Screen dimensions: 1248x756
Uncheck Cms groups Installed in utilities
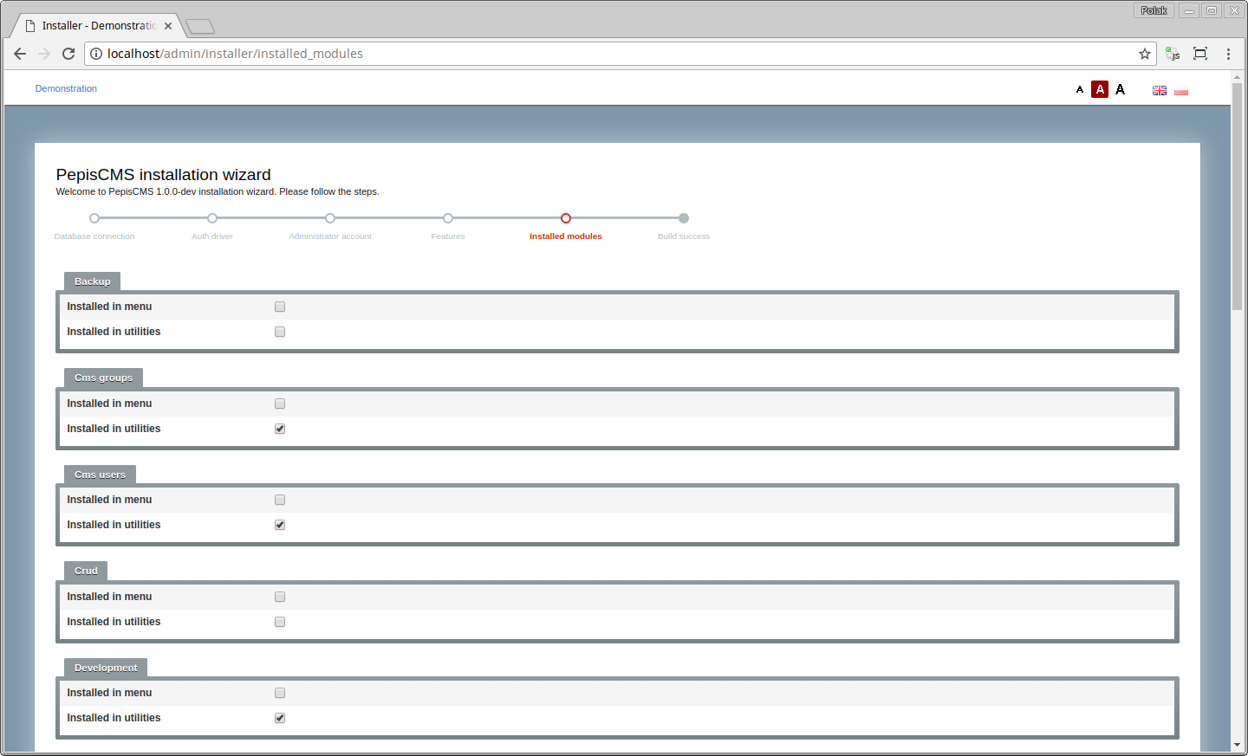280,429
